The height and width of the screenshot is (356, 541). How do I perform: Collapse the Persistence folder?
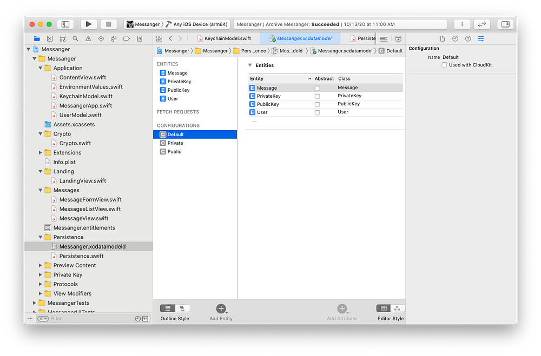pos(41,237)
